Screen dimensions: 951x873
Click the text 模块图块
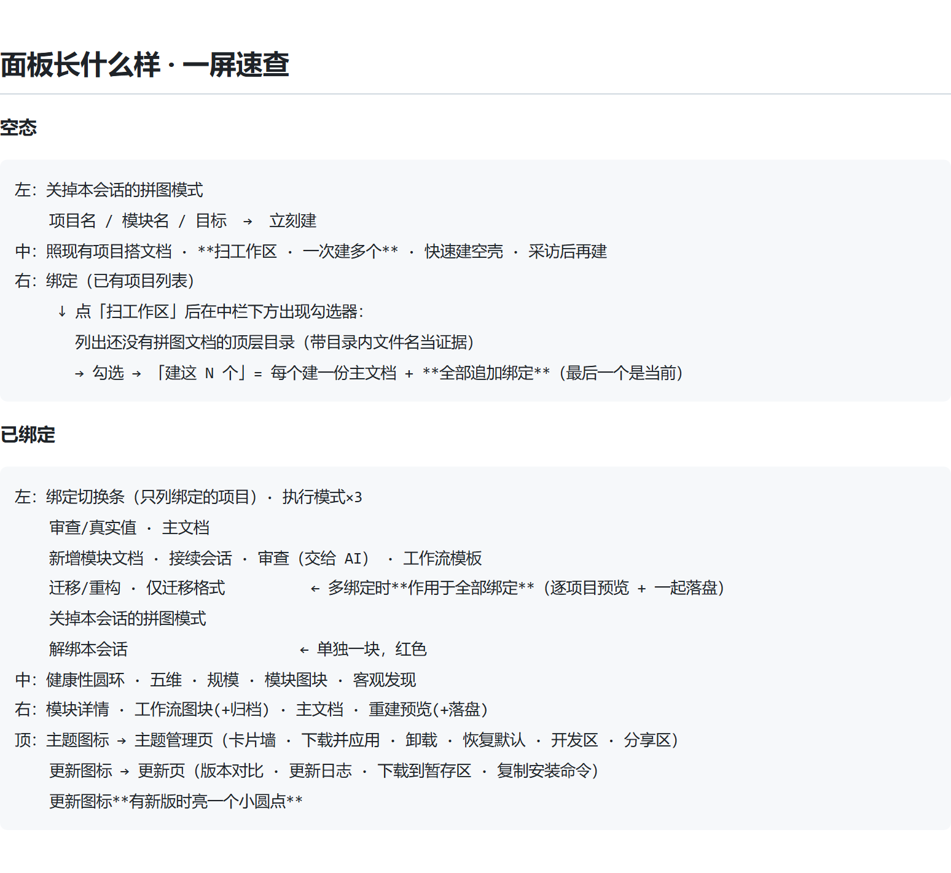[296, 680]
